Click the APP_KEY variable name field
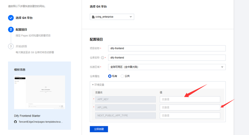Image resolution: width=249 pixels, height=135 pixels. tap(125, 99)
